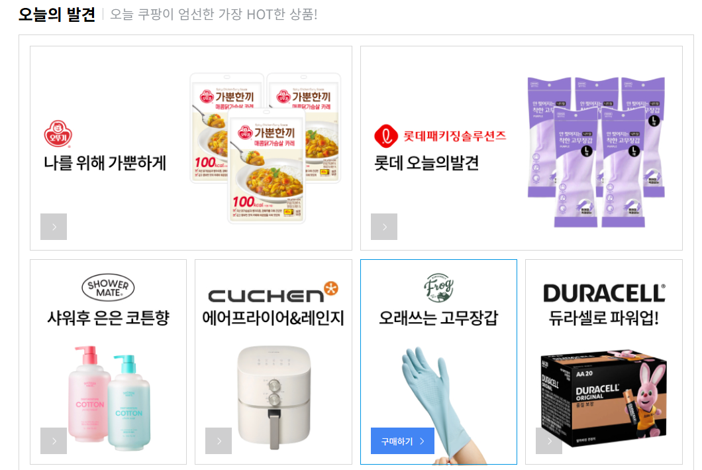Open the Duracell card gray arrow button

549,441
